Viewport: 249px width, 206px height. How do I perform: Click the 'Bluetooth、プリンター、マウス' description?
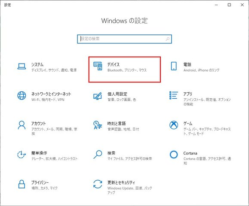127,70
